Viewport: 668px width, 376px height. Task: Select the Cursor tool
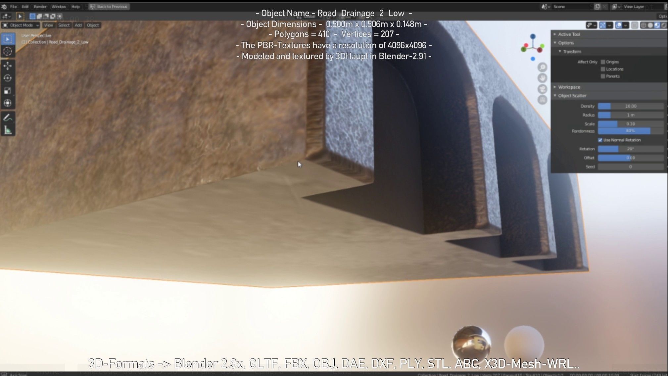pos(8,52)
